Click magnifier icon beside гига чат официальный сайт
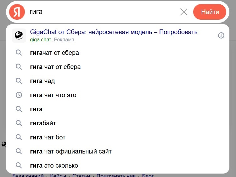236x177 pixels. [x=19, y=151]
